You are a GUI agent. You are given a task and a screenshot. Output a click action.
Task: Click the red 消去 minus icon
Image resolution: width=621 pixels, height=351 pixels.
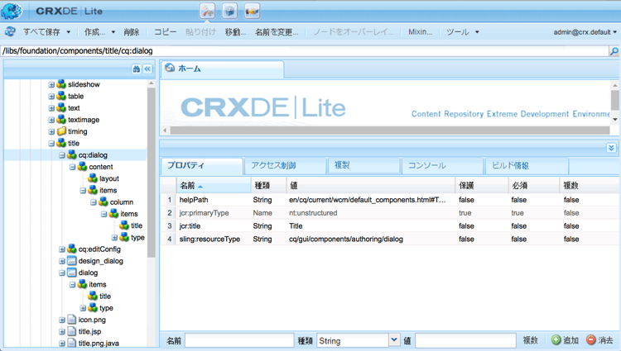coord(591,339)
